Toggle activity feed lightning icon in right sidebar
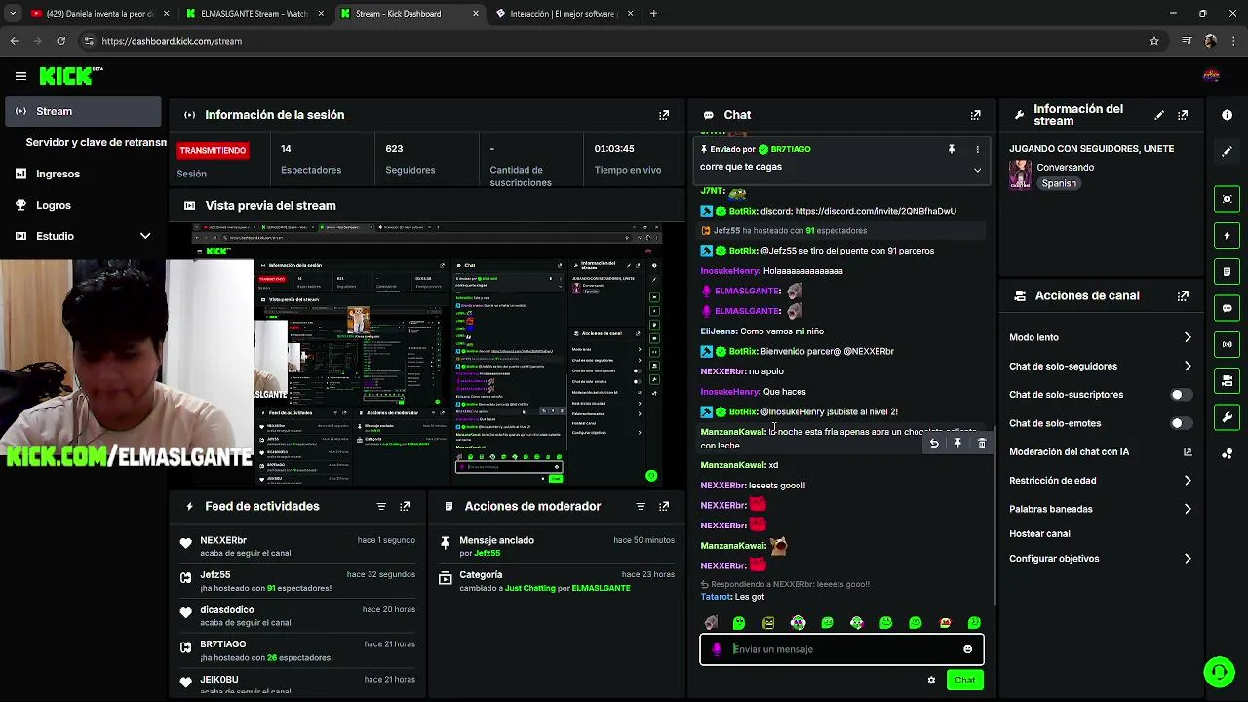 tap(1227, 235)
